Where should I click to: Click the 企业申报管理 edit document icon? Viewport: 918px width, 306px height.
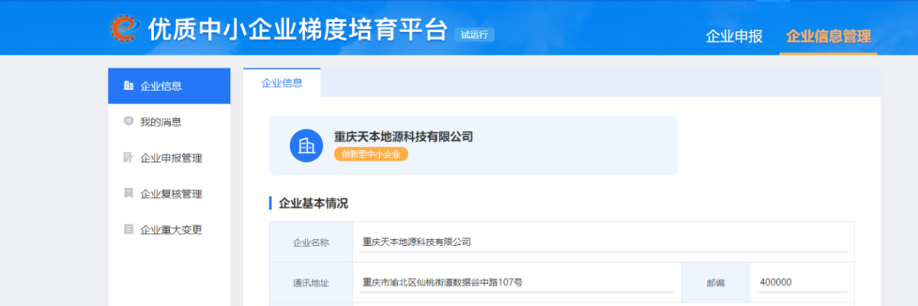click(x=129, y=158)
